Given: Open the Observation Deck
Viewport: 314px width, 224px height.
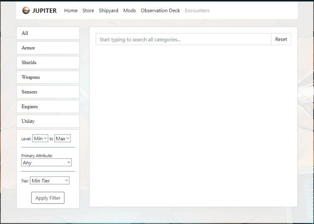Looking at the screenshot, I should pos(160,10).
